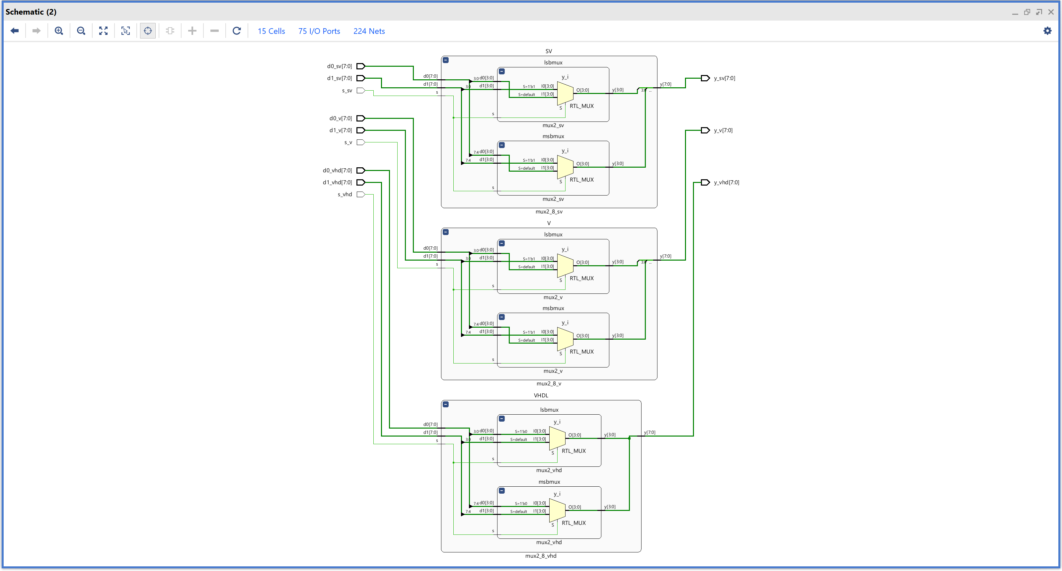This screenshot has height=571, width=1062.
Task: Open the 15 Cells link
Action: click(271, 31)
